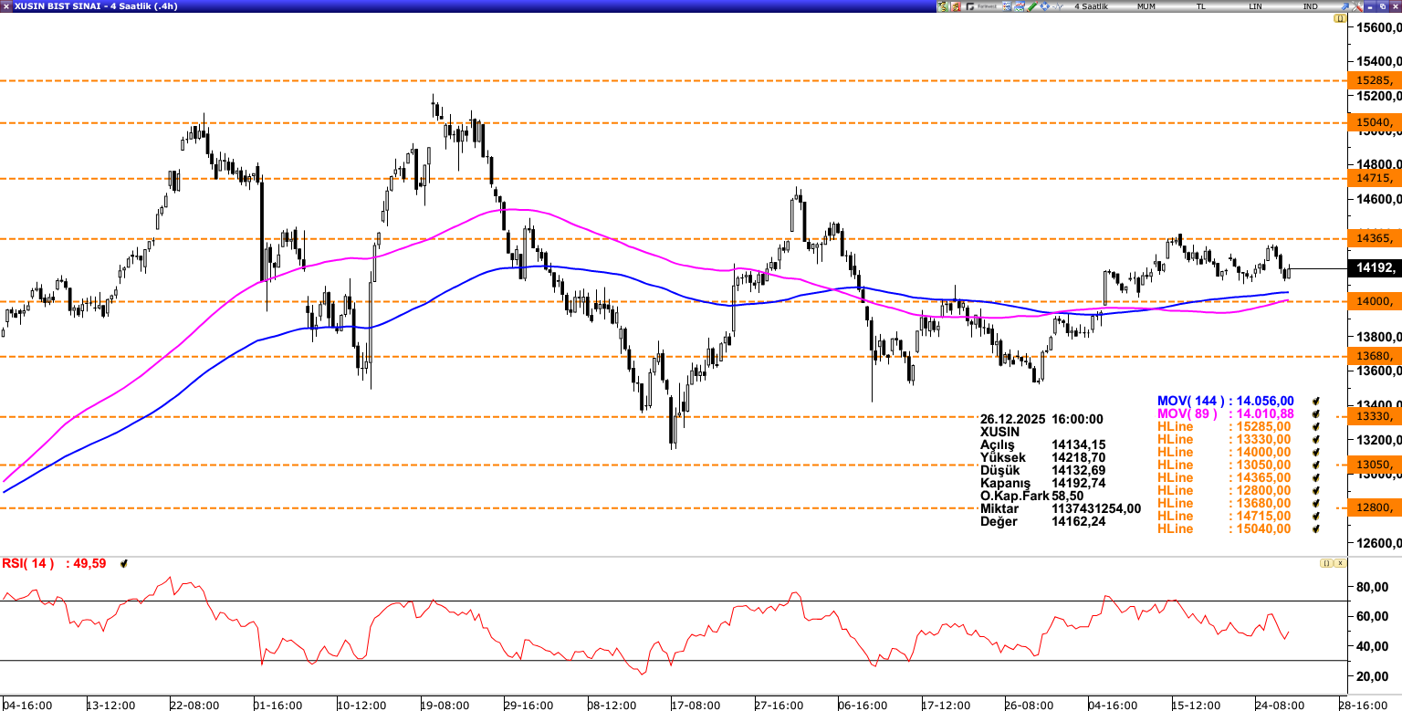The width and height of the screenshot is (1402, 711).
Task: Toggle checkmark for HLine 14000,00
Action: point(1315,452)
